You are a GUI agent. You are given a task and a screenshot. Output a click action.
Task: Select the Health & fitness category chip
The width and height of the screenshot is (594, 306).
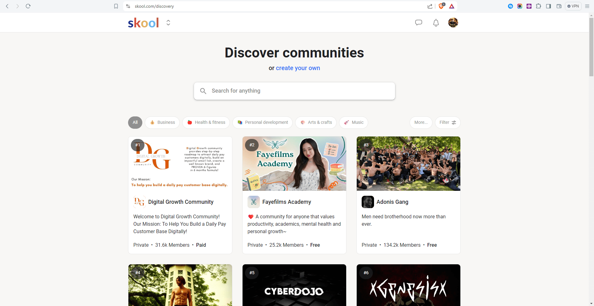[206, 122]
